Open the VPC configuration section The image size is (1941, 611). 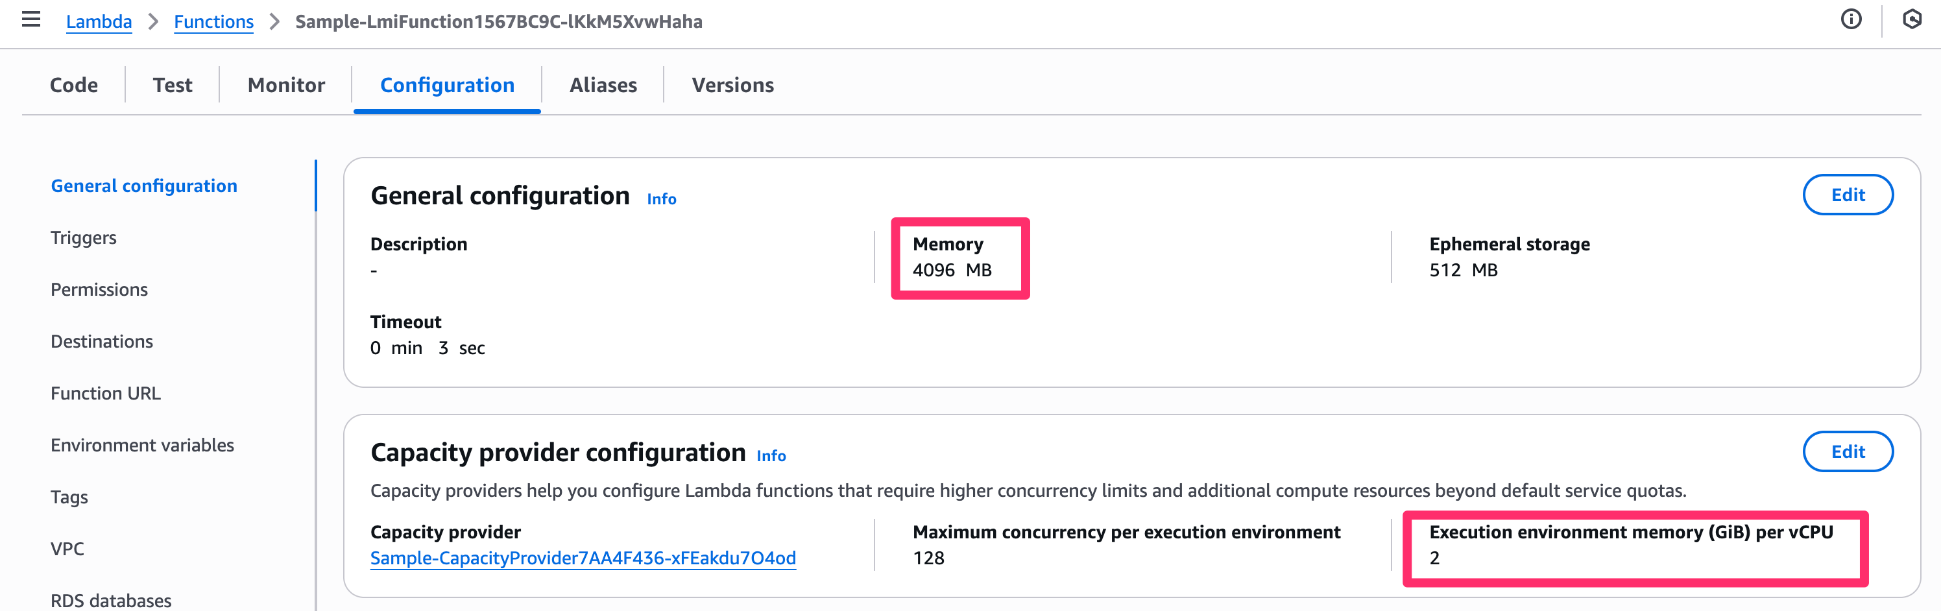67,549
